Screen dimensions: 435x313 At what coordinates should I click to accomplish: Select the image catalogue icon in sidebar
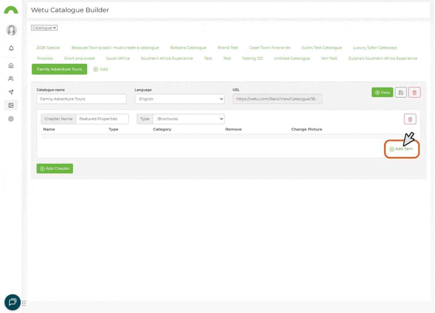tap(11, 105)
